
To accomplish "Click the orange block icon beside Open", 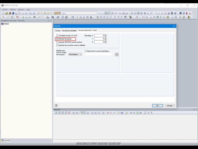I will (x=10, y=13).
